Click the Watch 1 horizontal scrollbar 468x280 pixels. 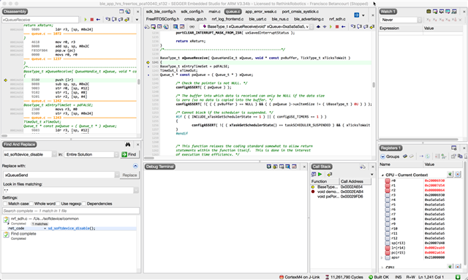pos(419,140)
